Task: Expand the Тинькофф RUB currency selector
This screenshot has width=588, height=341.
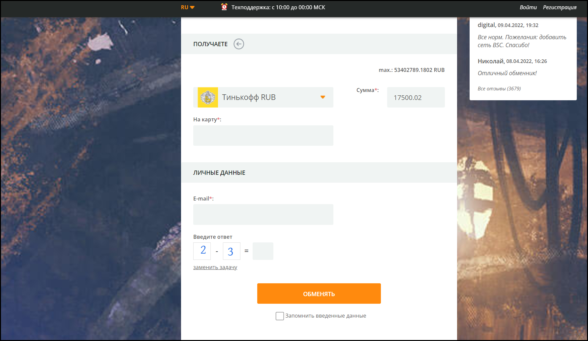Action: coord(263,97)
